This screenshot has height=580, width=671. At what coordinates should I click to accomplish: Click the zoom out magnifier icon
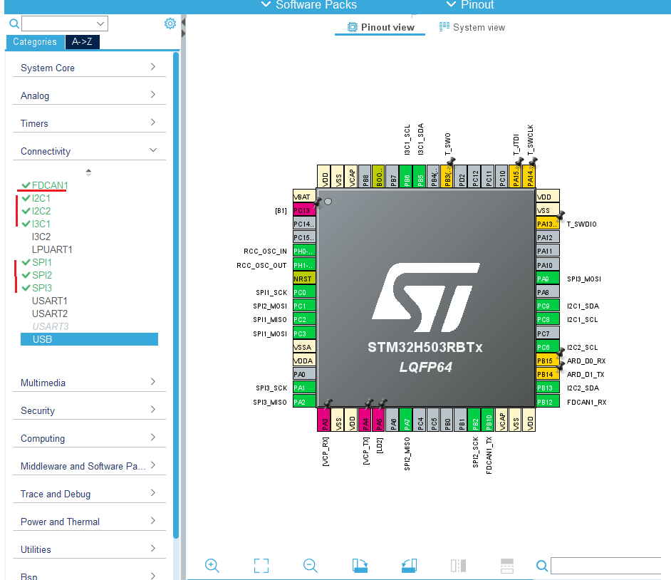coord(311,566)
